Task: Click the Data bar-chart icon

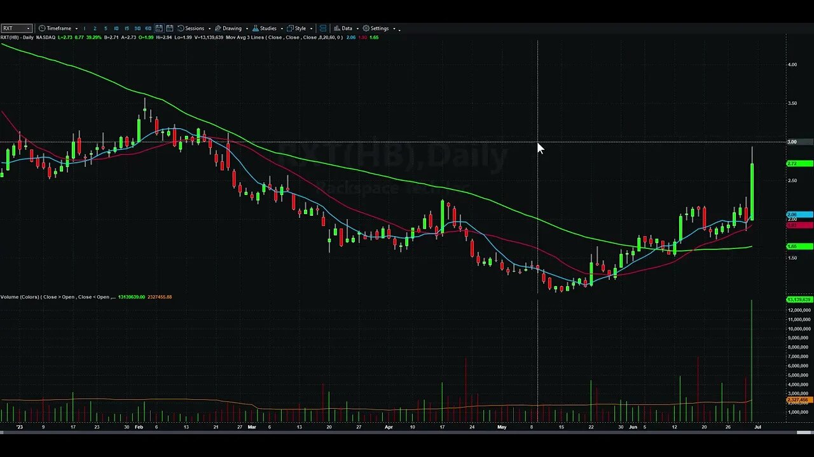Action: [337, 29]
